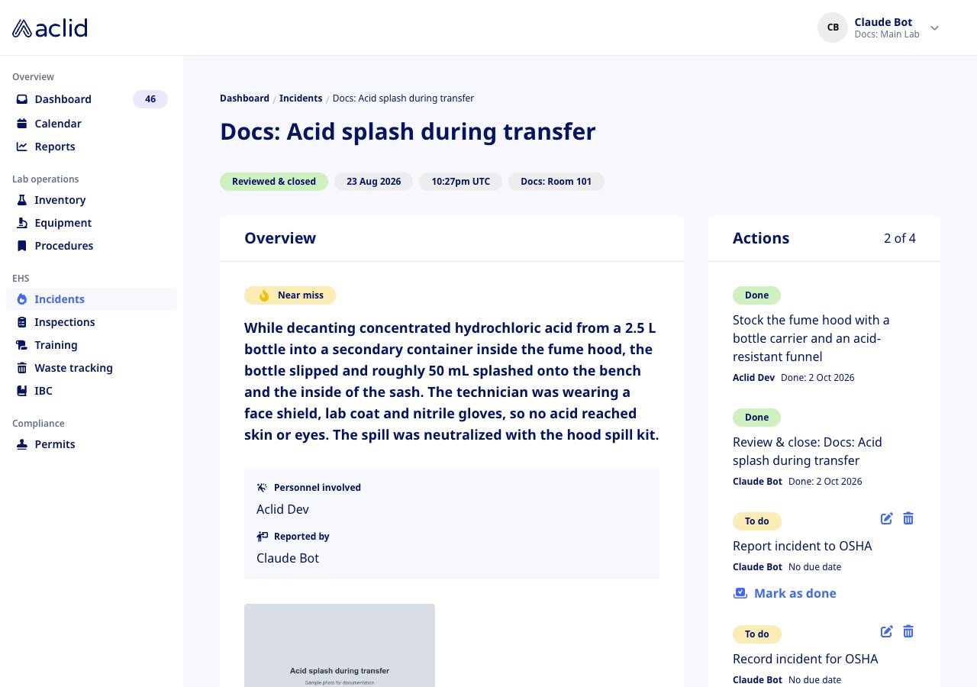Delete the Report incident to OSHA action
This screenshot has width=977, height=687.
pyautogui.click(x=908, y=518)
